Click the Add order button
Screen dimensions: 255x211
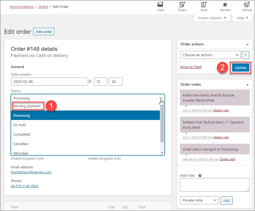click(x=43, y=31)
